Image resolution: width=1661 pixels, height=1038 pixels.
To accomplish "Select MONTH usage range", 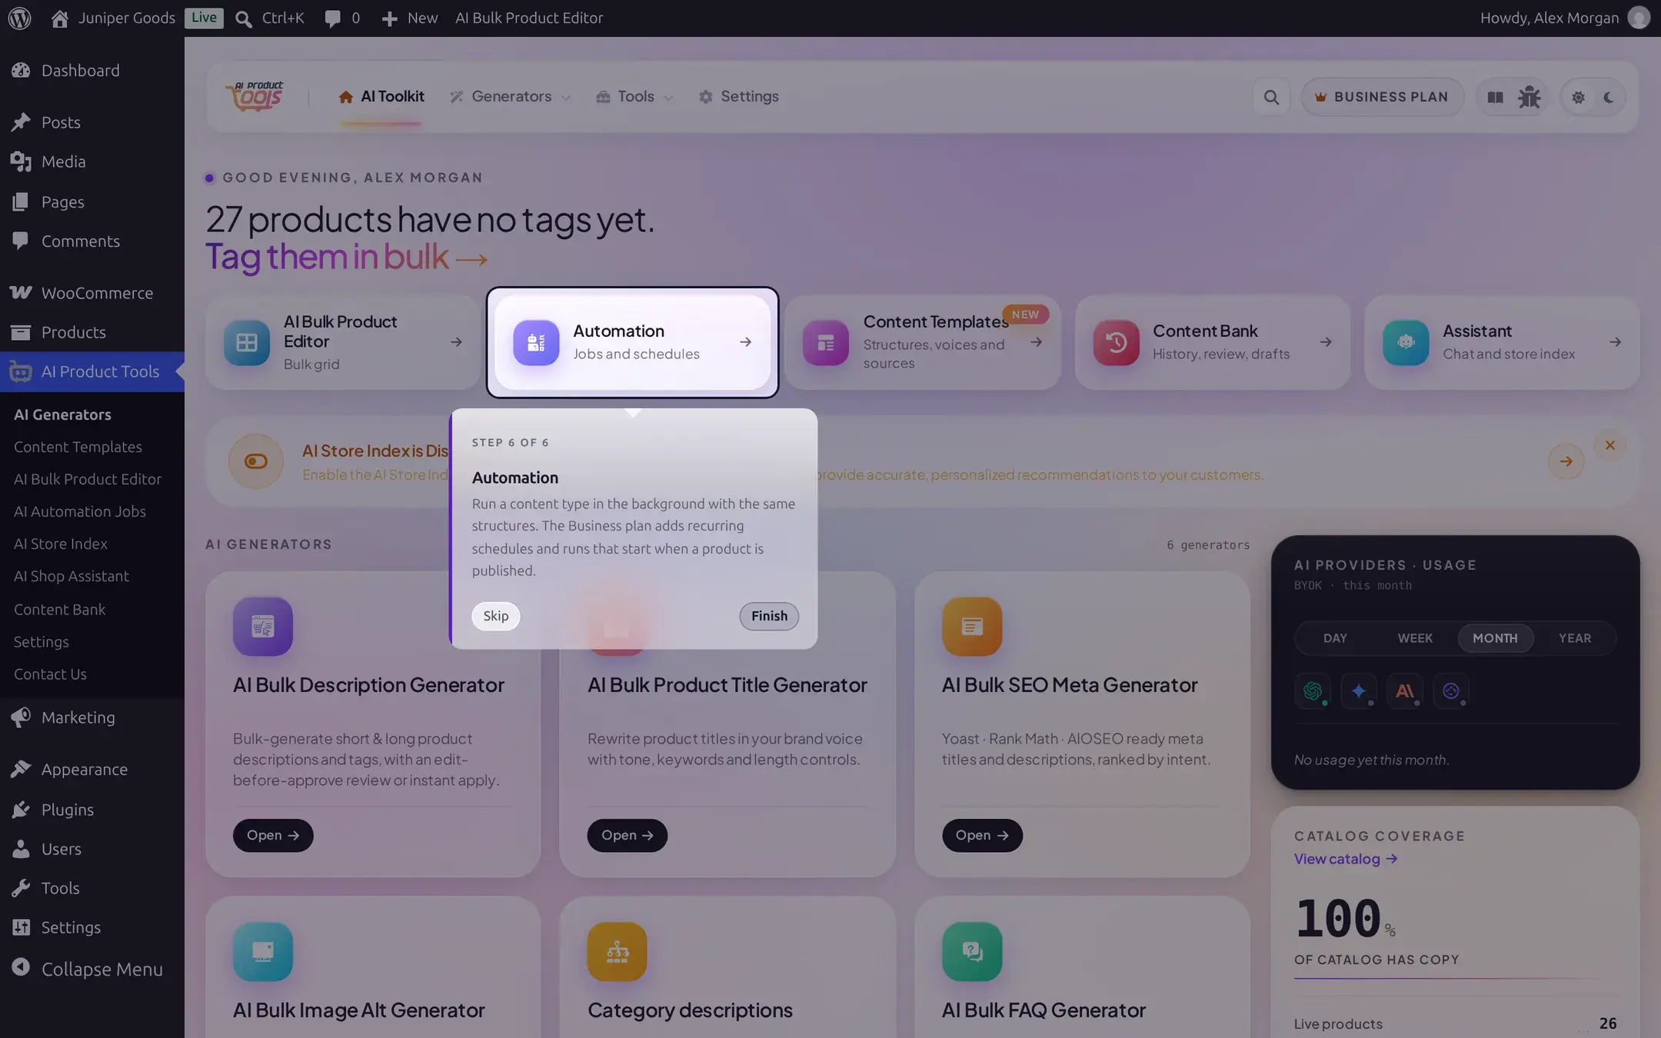I will [x=1495, y=638].
